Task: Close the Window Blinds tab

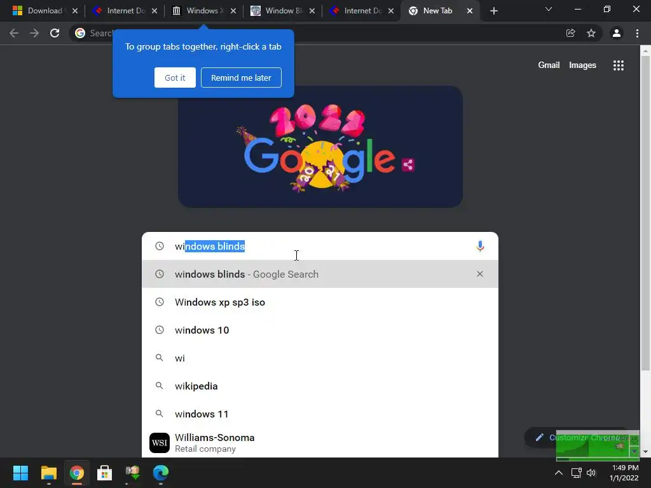Action: [312, 11]
